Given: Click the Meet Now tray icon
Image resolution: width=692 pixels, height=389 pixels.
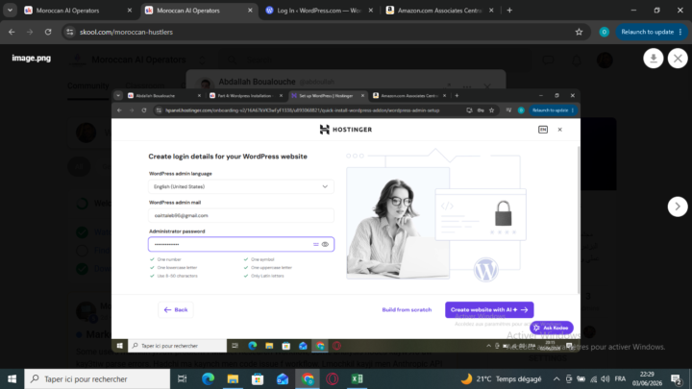Looking at the screenshot, I should [569, 378].
